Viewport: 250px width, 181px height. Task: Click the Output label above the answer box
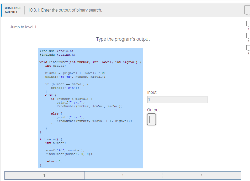click(x=153, y=110)
